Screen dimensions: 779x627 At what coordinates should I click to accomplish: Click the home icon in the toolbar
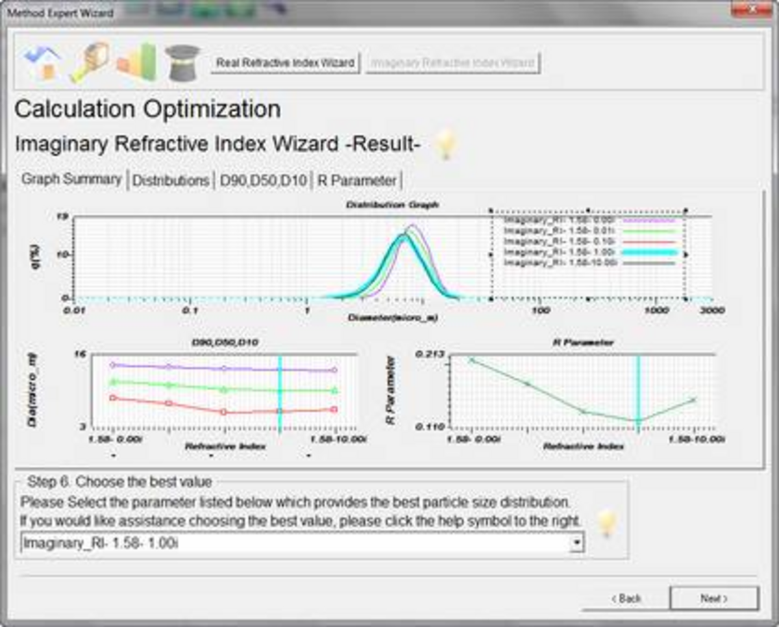tap(43, 63)
